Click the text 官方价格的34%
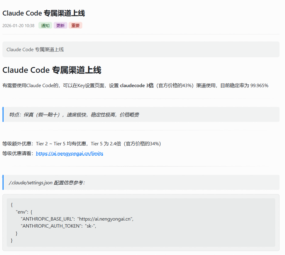The image size is (285, 255). 142,144
